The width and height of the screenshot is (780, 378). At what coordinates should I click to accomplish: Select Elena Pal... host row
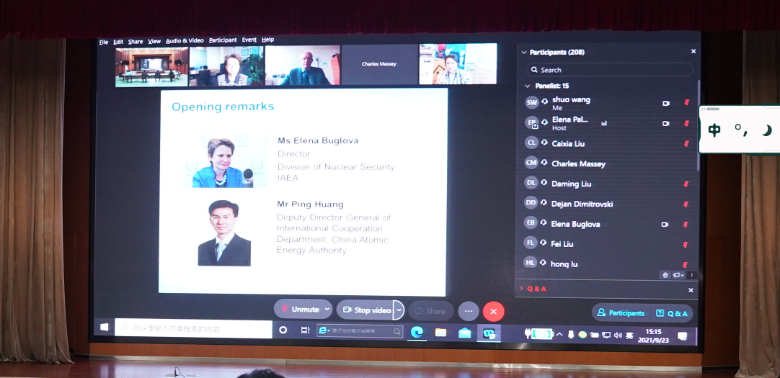point(608,123)
